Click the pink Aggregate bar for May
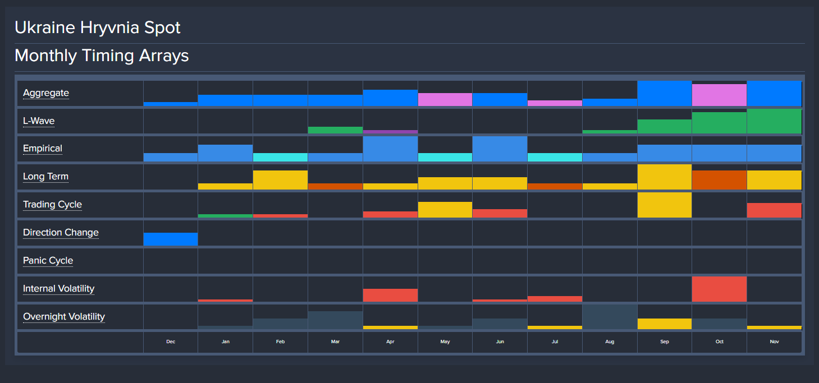819x383 pixels. click(445, 100)
